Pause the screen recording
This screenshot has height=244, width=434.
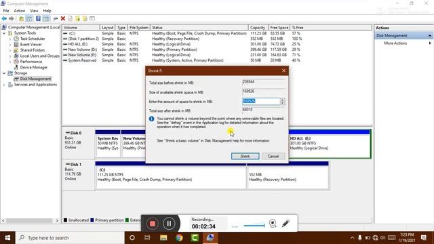[x=169, y=224]
